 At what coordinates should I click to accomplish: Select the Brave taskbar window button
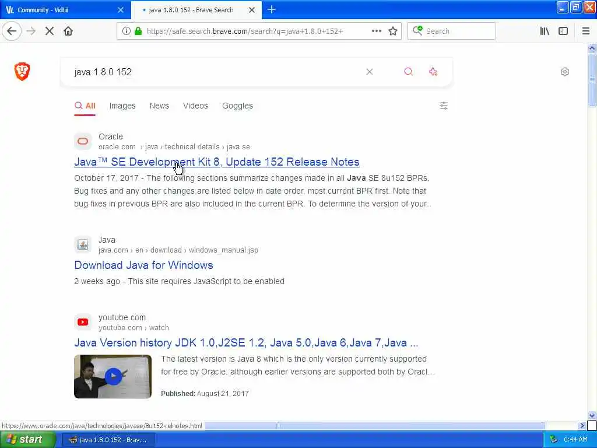(108, 440)
